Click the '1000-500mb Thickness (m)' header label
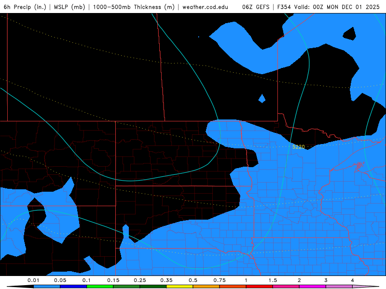The image size is (386, 289). [134, 7]
